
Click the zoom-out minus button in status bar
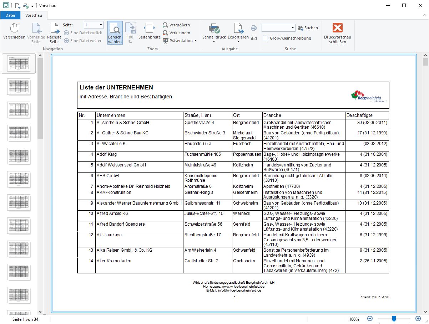[370, 319]
